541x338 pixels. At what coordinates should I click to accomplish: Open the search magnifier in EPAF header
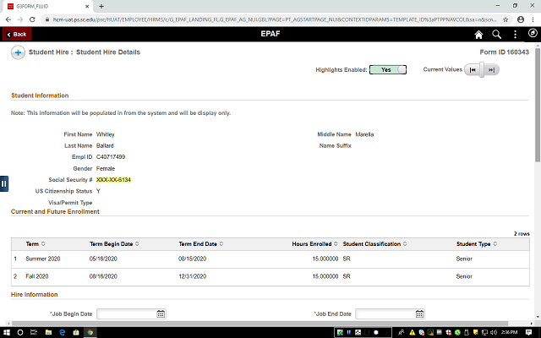pos(496,34)
